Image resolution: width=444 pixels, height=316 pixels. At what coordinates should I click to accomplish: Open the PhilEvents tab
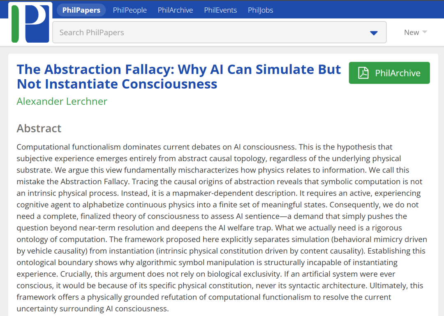pos(220,10)
